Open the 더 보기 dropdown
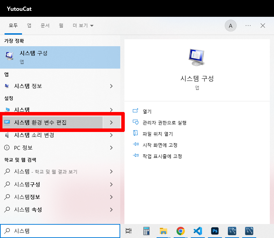274x238 pixels. (x=83, y=26)
